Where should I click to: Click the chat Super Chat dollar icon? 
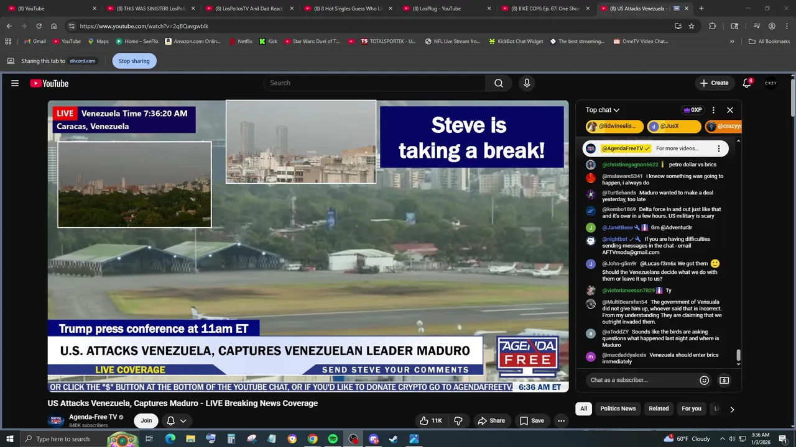(724, 380)
